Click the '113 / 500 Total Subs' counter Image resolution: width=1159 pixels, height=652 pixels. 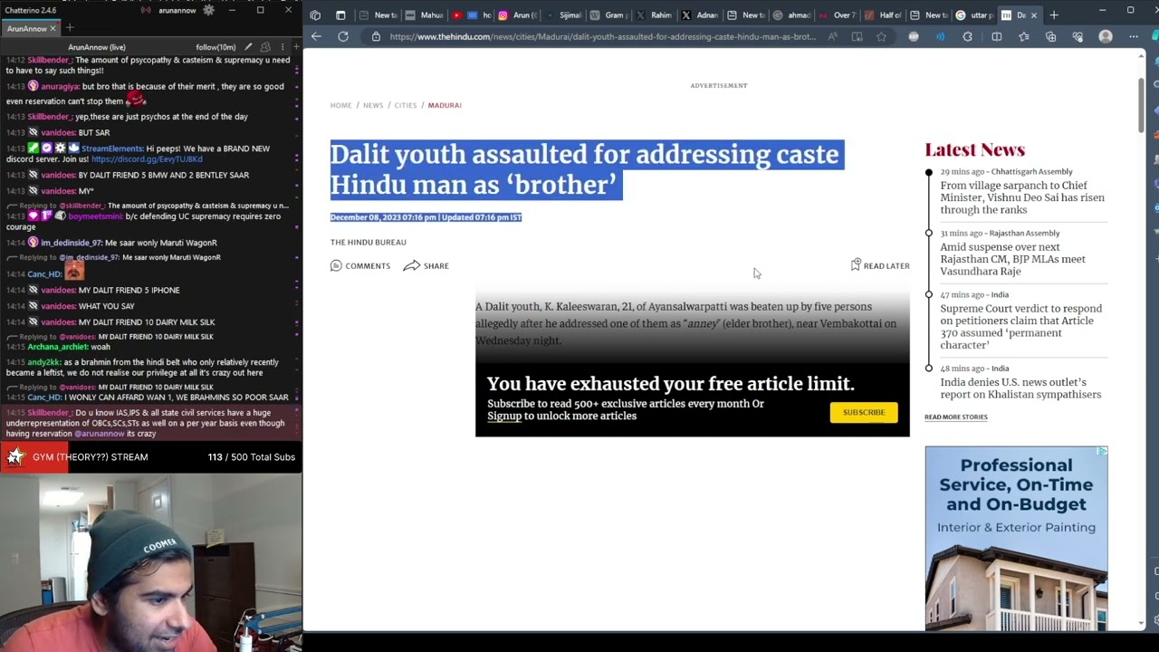(251, 457)
